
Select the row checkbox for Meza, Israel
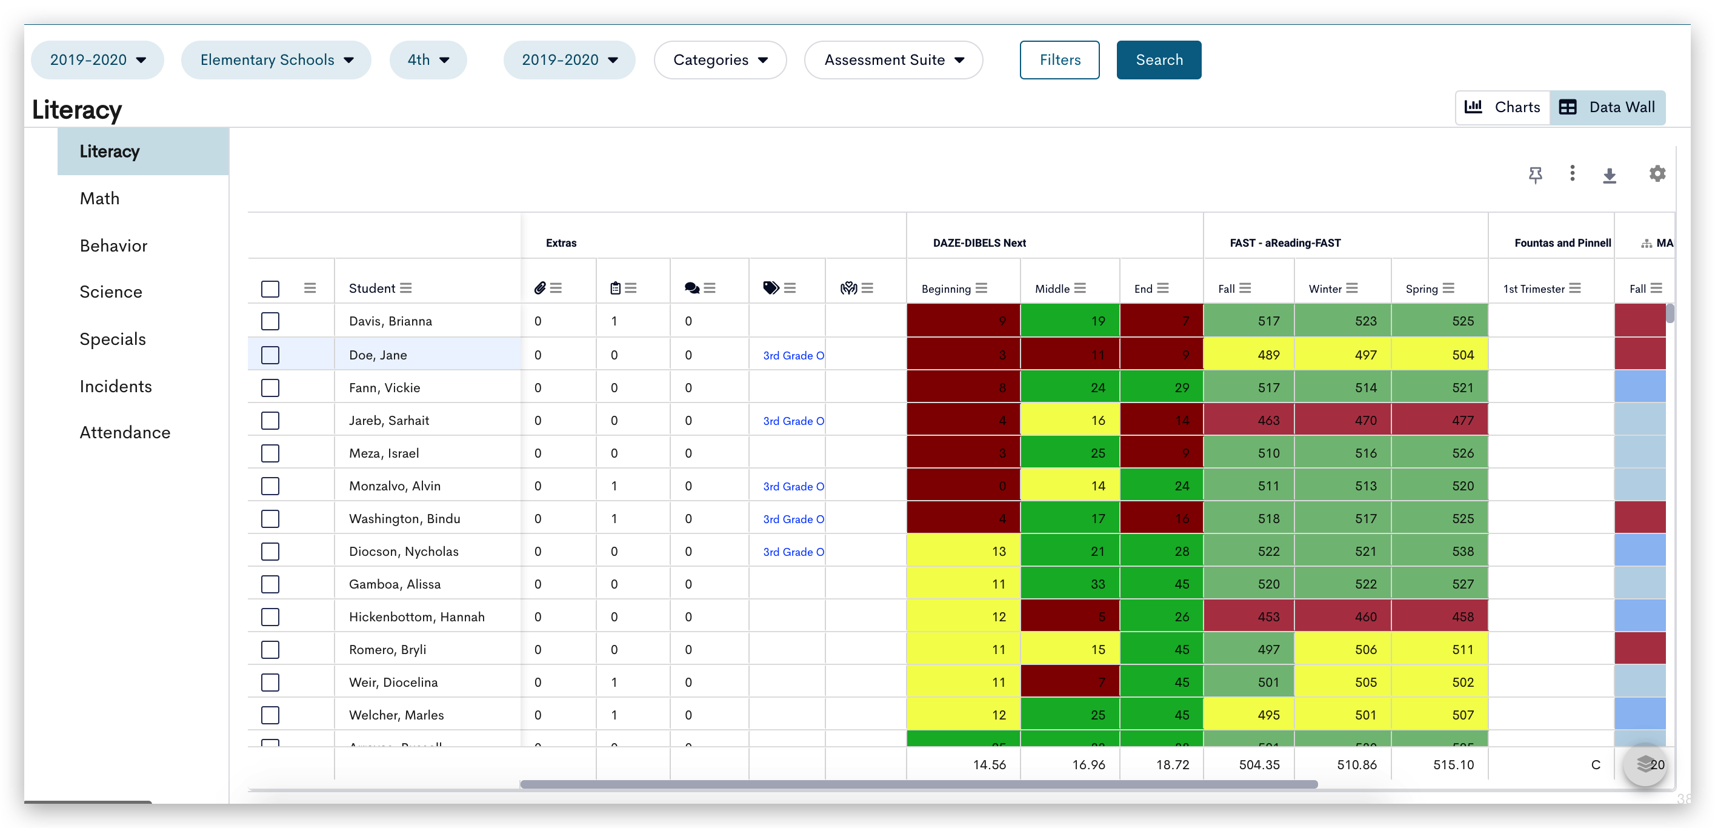point(270,452)
